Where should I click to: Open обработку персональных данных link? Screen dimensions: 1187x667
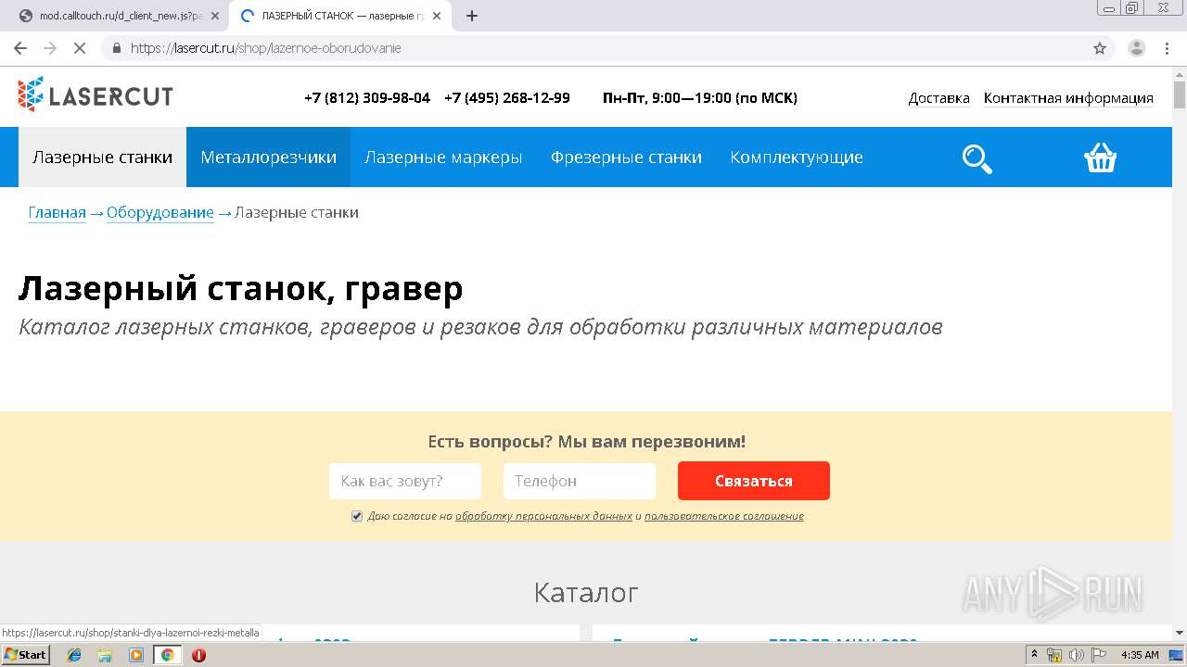pyautogui.click(x=543, y=516)
